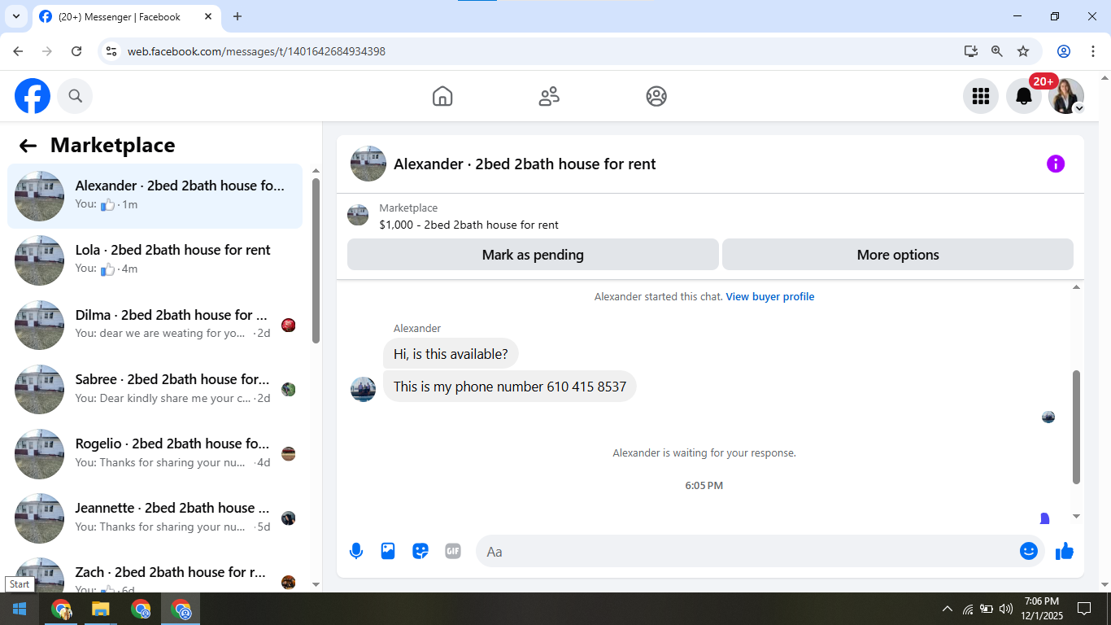The width and height of the screenshot is (1111, 625).
Task: Open the Groups icon in top navigation
Action: (x=656, y=96)
